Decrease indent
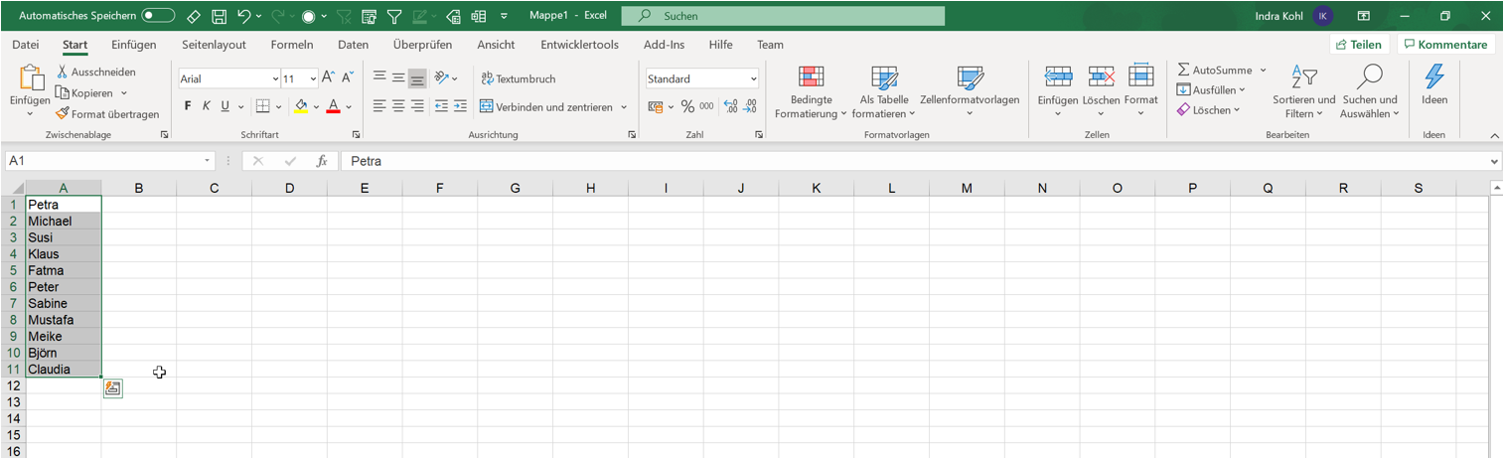The image size is (1503, 458). [x=442, y=106]
